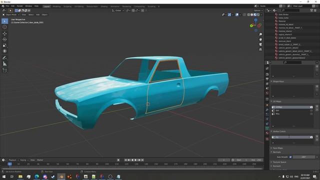
Task: Open the Tool properties tab icon
Action: tap(267, 68)
